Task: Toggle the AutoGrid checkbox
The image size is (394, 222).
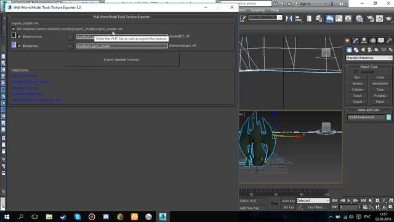Action: [x=356, y=72]
